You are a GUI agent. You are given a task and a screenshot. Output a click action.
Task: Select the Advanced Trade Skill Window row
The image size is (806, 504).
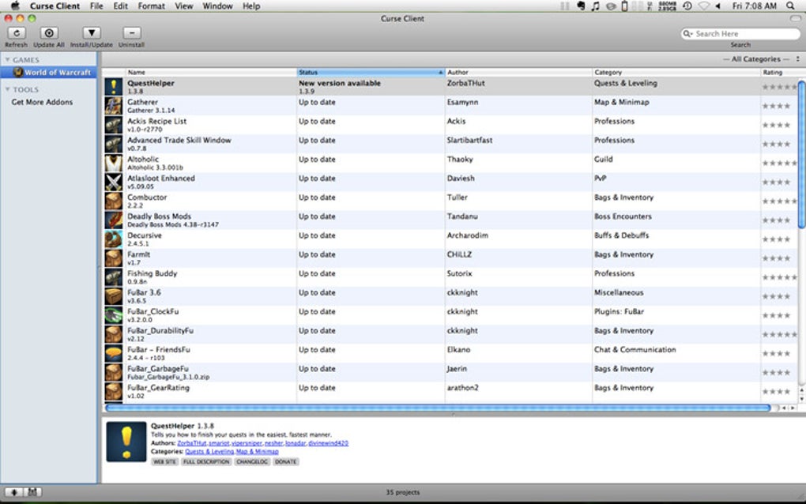(x=451, y=144)
